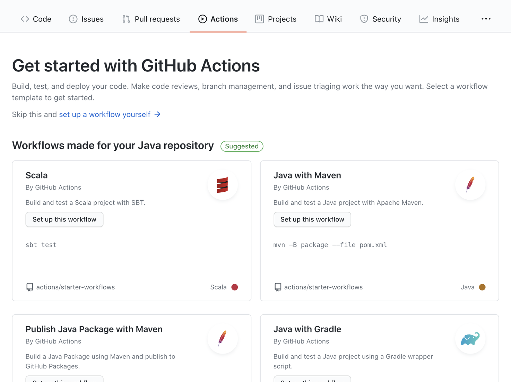Click the feather logo in Publish Java Package card
511x382 pixels.
point(223,339)
